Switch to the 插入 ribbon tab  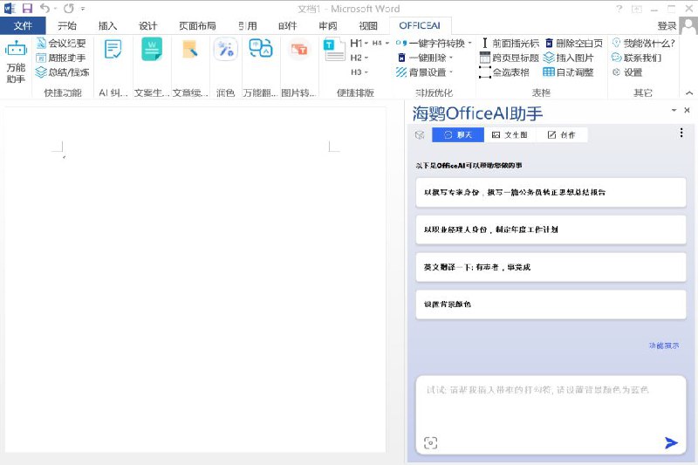pos(107,26)
